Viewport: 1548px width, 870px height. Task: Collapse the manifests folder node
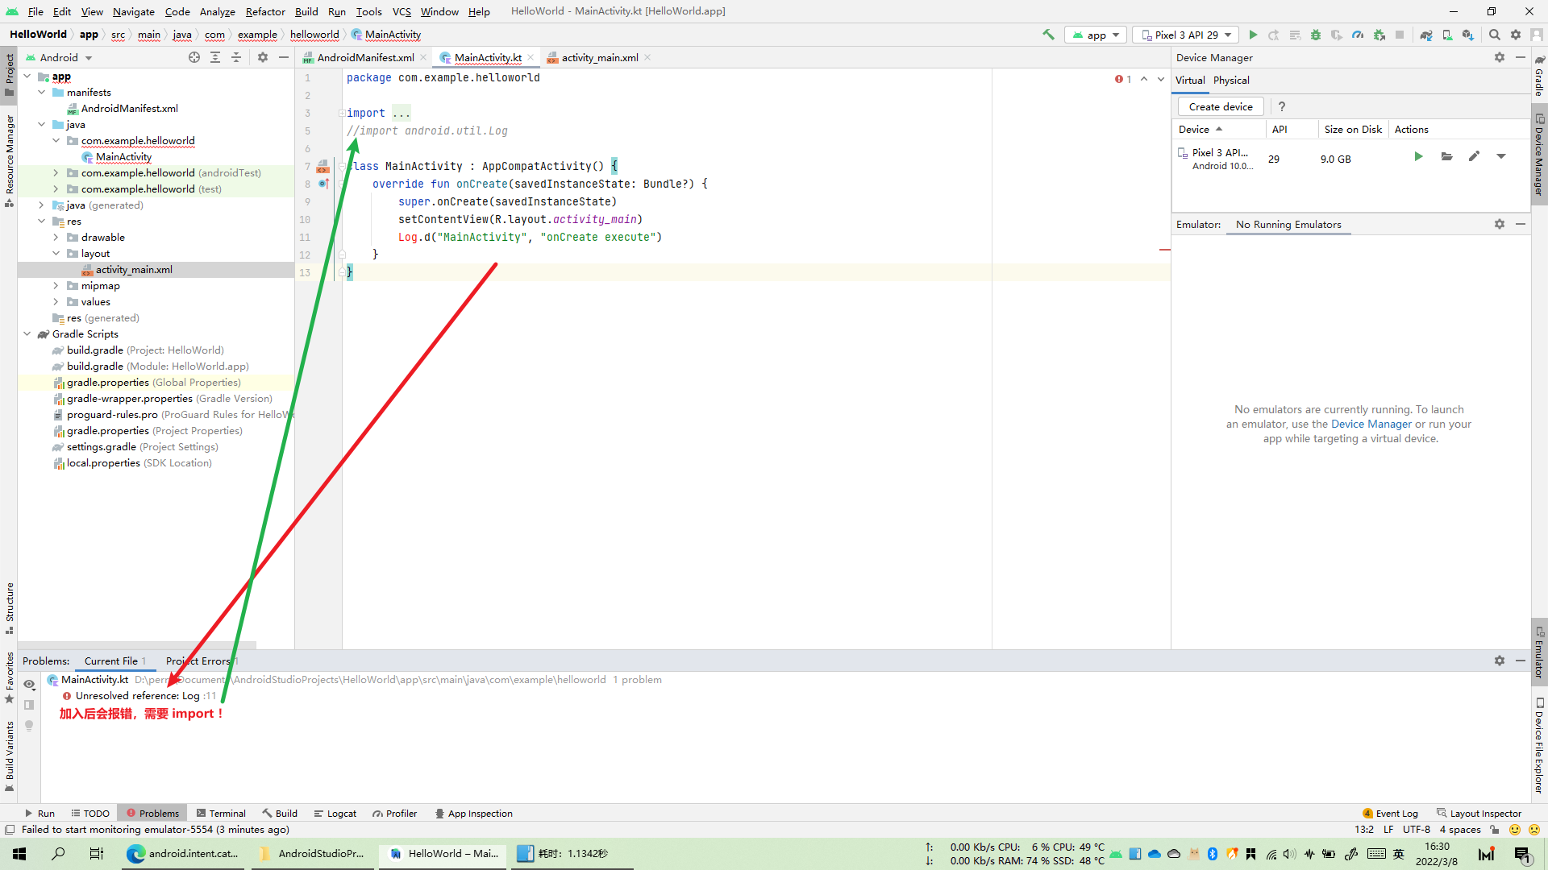[x=41, y=93]
